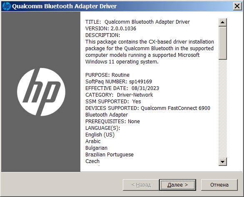This screenshot has height=197, width=244.
Task: Click the line starting 'computer models running'
Action: click(142, 55)
